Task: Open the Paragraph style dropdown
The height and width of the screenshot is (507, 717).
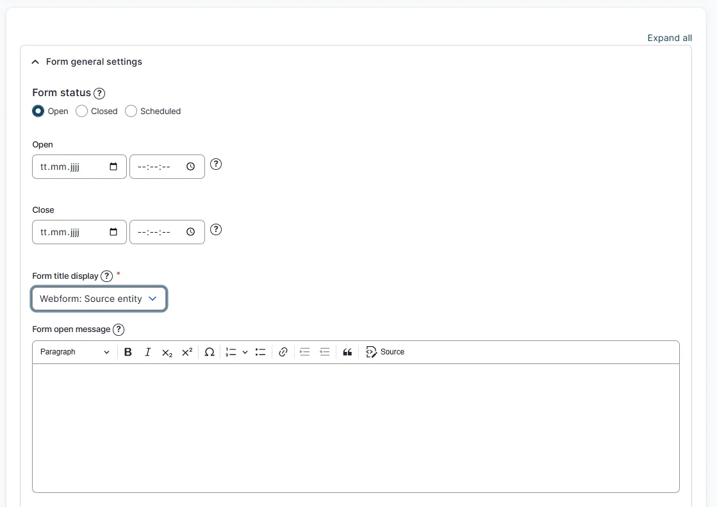Action: coord(74,352)
